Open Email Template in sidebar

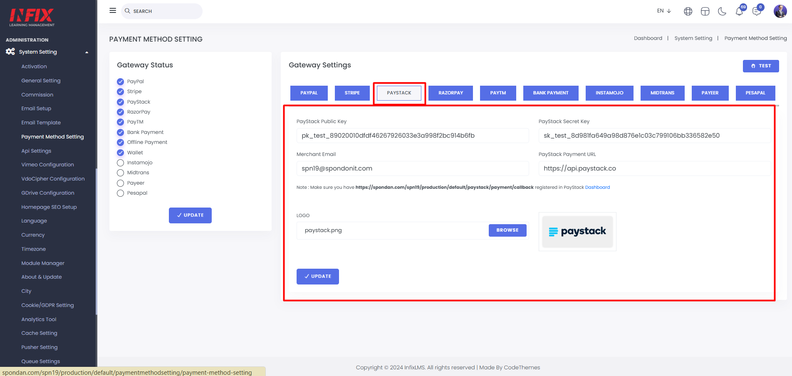(x=41, y=123)
